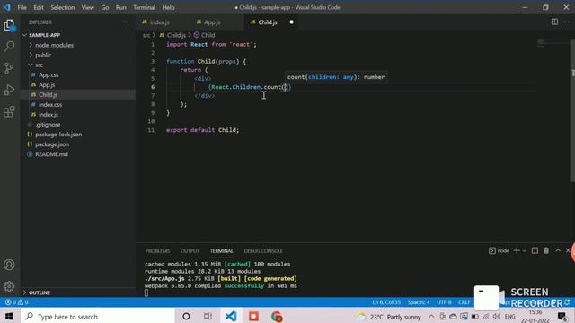Image resolution: width=575 pixels, height=323 pixels.
Task: Open the Source Control view
Action: point(9,68)
